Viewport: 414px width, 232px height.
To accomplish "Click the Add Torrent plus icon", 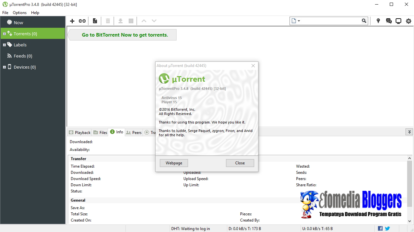I will click(x=72, y=21).
